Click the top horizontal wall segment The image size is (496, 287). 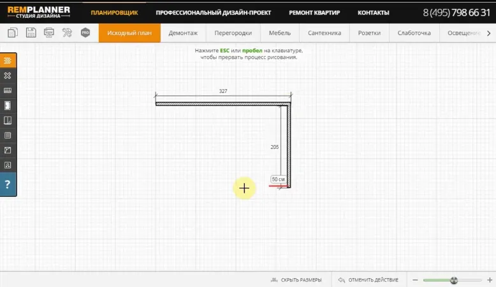pos(223,104)
